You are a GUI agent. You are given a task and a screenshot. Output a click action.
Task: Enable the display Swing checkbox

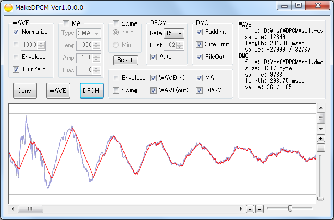pos(116,90)
